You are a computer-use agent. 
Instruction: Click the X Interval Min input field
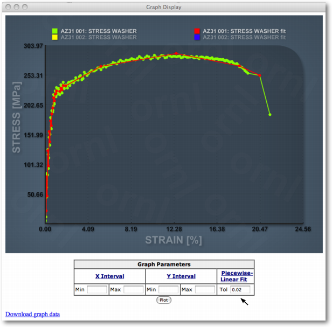pyautogui.click(x=97, y=290)
